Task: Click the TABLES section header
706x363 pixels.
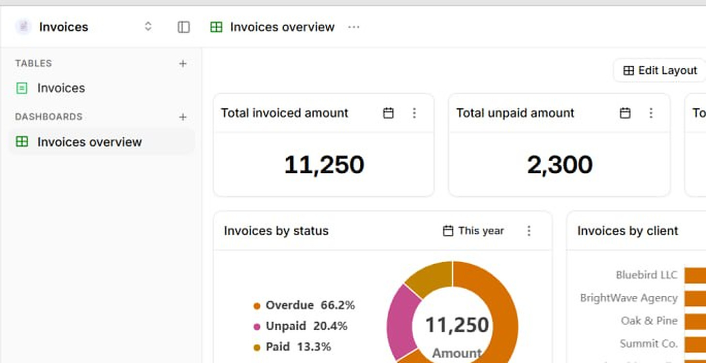Action: [x=33, y=63]
